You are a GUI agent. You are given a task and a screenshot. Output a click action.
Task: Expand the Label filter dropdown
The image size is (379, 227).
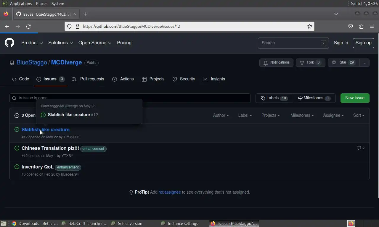[245, 115]
